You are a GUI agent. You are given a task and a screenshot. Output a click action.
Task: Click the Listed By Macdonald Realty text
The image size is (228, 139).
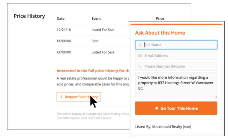163,127
